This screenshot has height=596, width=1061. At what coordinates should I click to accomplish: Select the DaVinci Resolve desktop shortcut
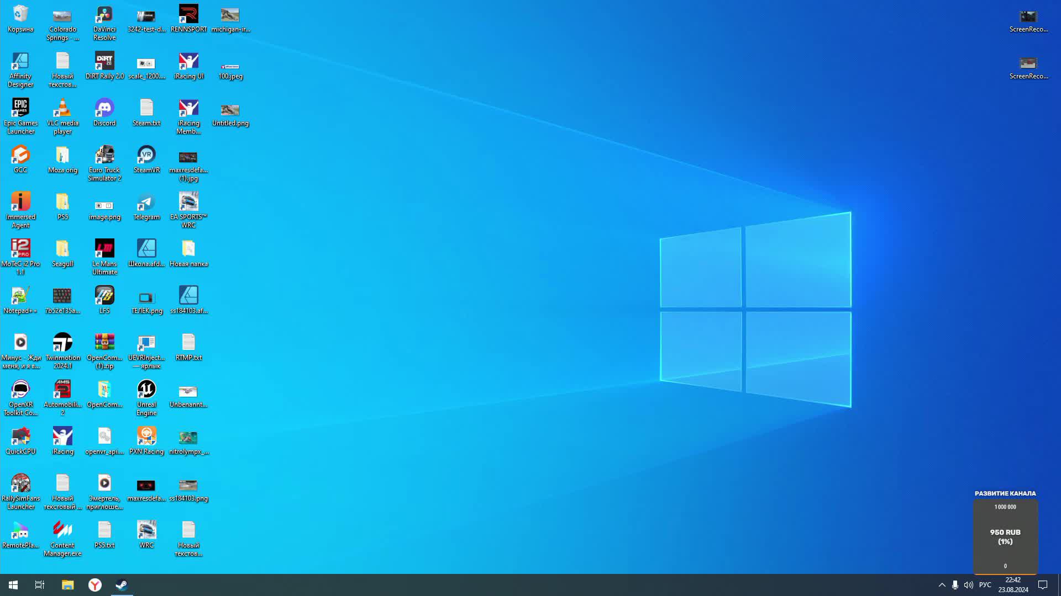pos(104,23)
